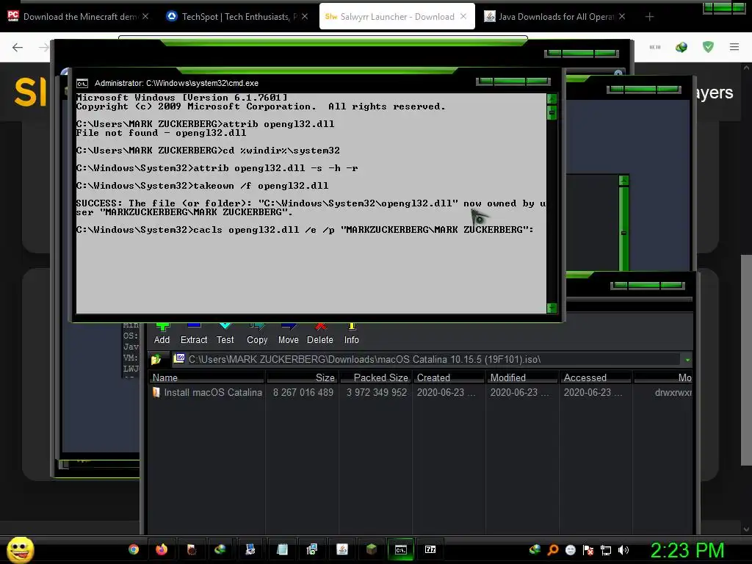Click the 7-Zip taskbar button
752x564 pixels.
point(430,549)
